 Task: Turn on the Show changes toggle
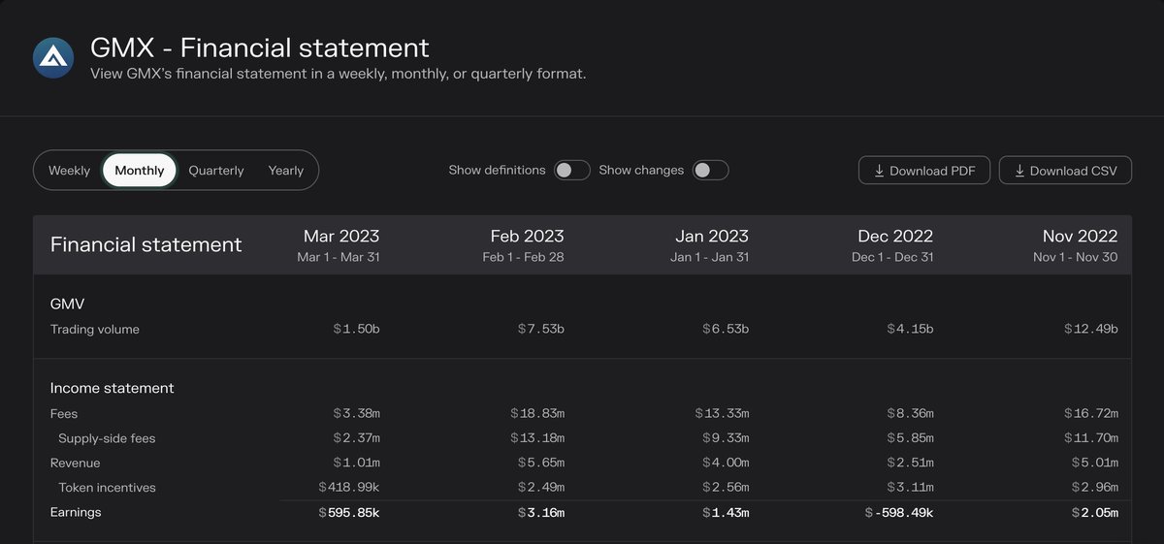click(710, 171)
